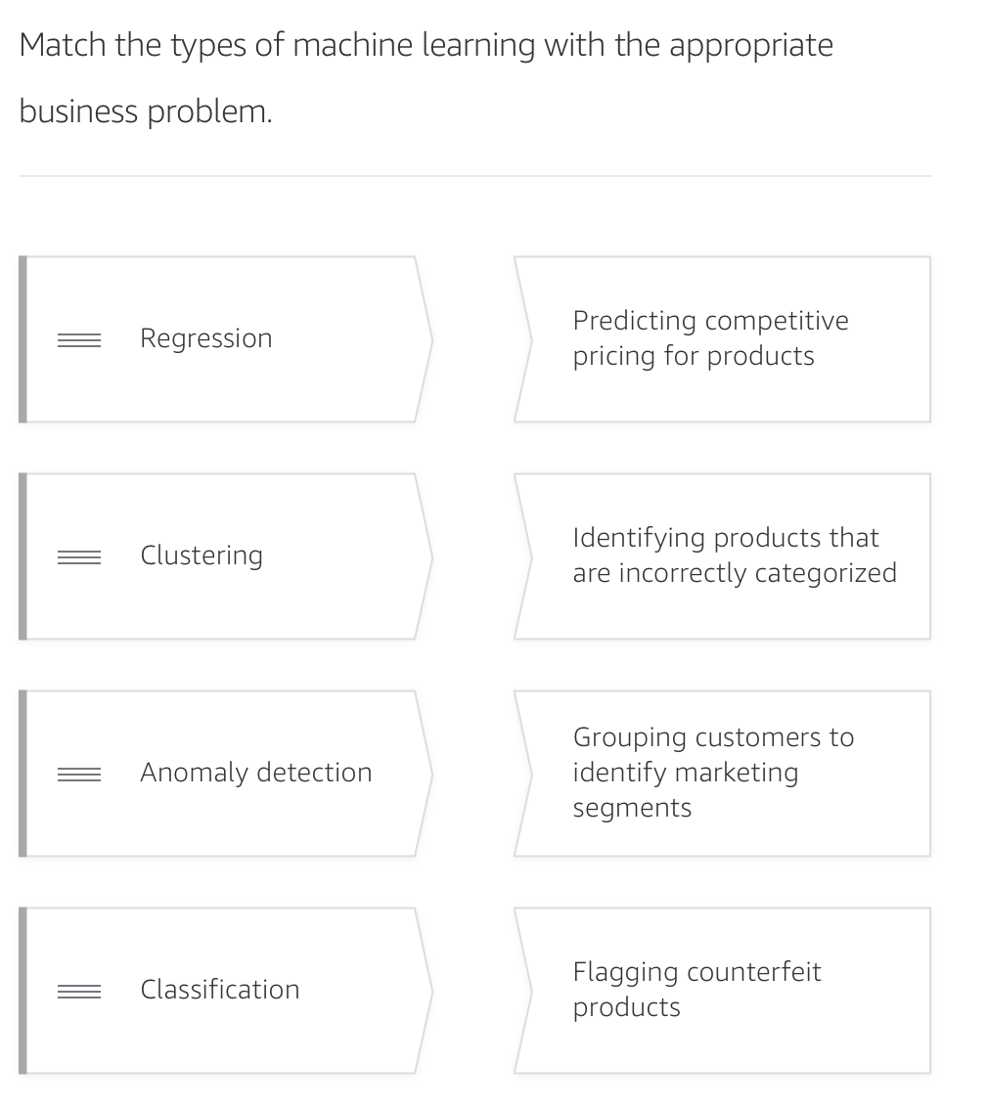
Task: Click the arrow tip of the Clustering card
Action: click(x=428, y=556)
